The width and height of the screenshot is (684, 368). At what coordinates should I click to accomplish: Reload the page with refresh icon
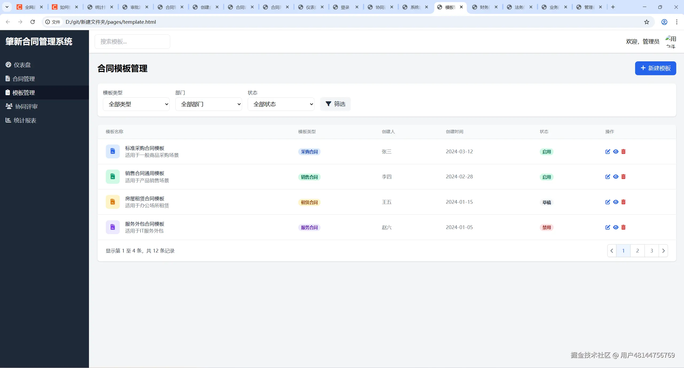(33, 22)
